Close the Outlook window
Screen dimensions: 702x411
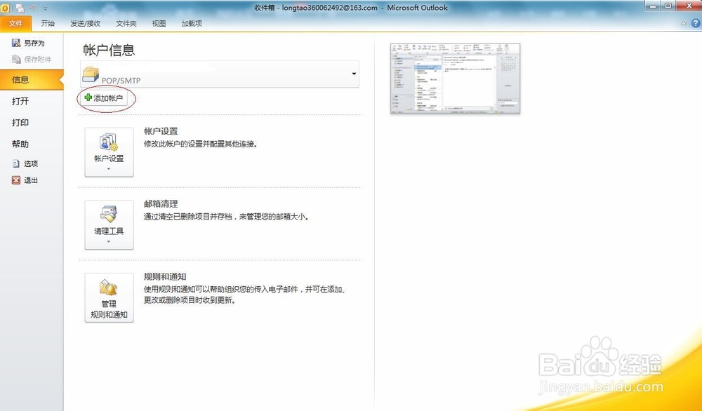(x=689, y=6)
